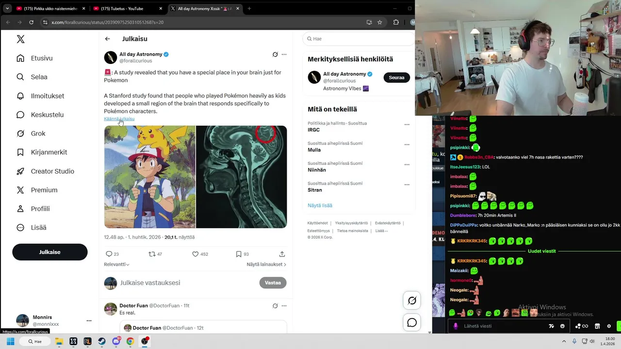Open the Ash and Pikachu image

(150, 177)
